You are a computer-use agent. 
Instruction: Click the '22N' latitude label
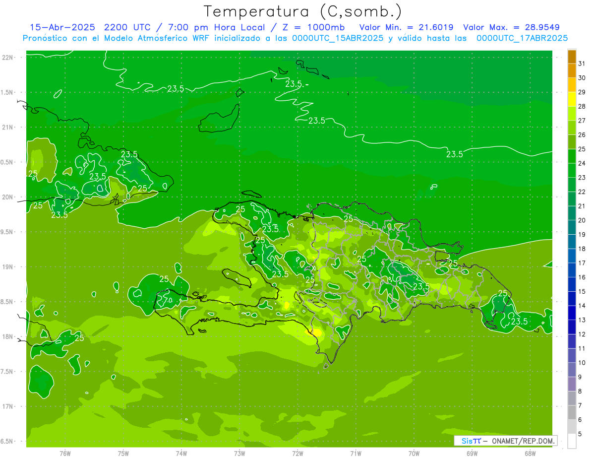click(7, 58)
